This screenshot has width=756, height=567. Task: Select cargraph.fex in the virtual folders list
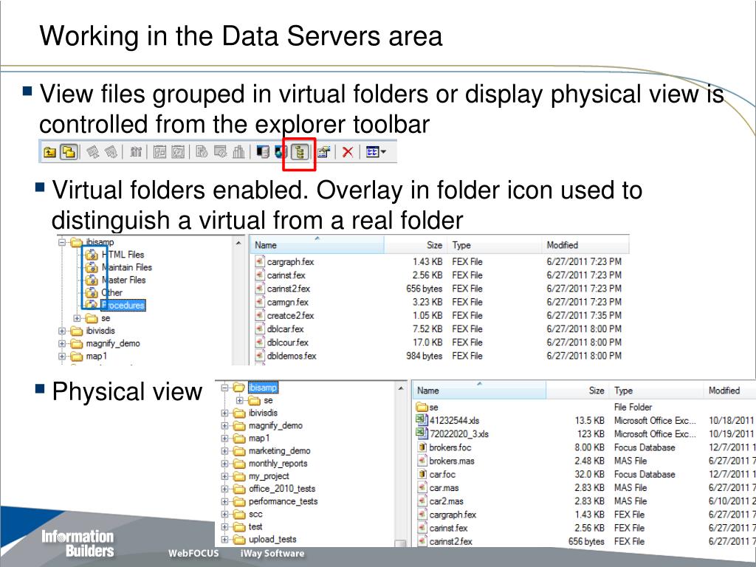[x=290, y=262]
